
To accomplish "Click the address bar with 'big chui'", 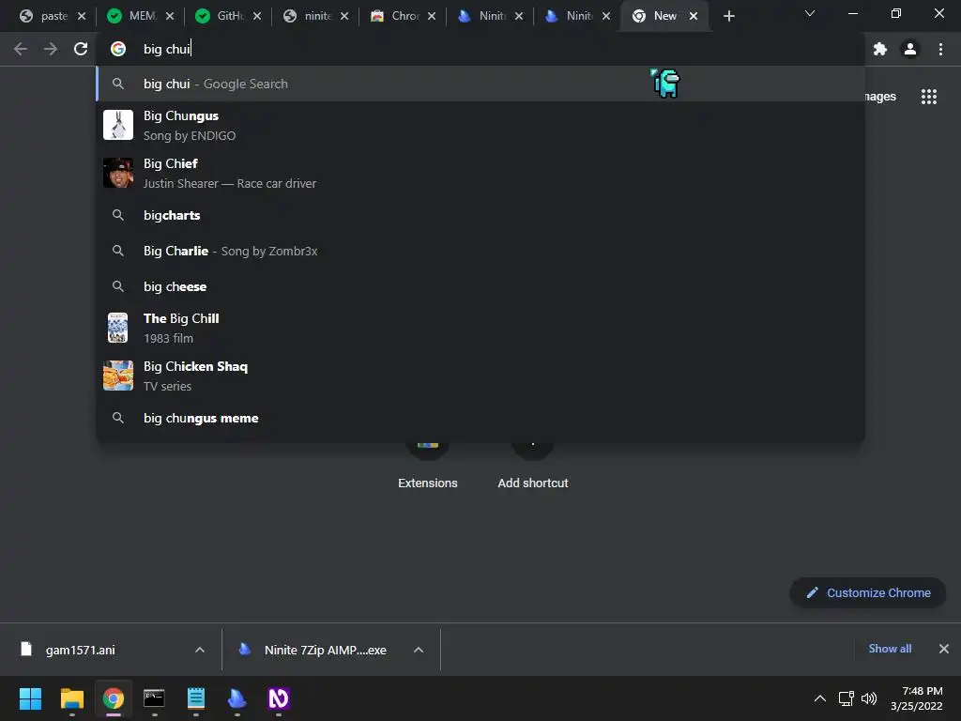I will pyautogui.click(x=480, y=49).
